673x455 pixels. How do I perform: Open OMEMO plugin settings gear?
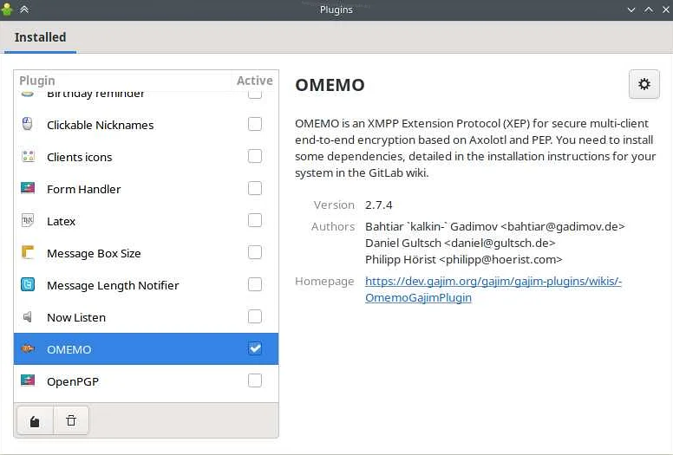[x=644, y=84]
